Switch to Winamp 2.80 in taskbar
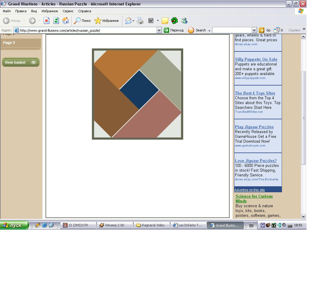Image resolution: width=317 pixels, height=305 pixels. coord(115,225)
